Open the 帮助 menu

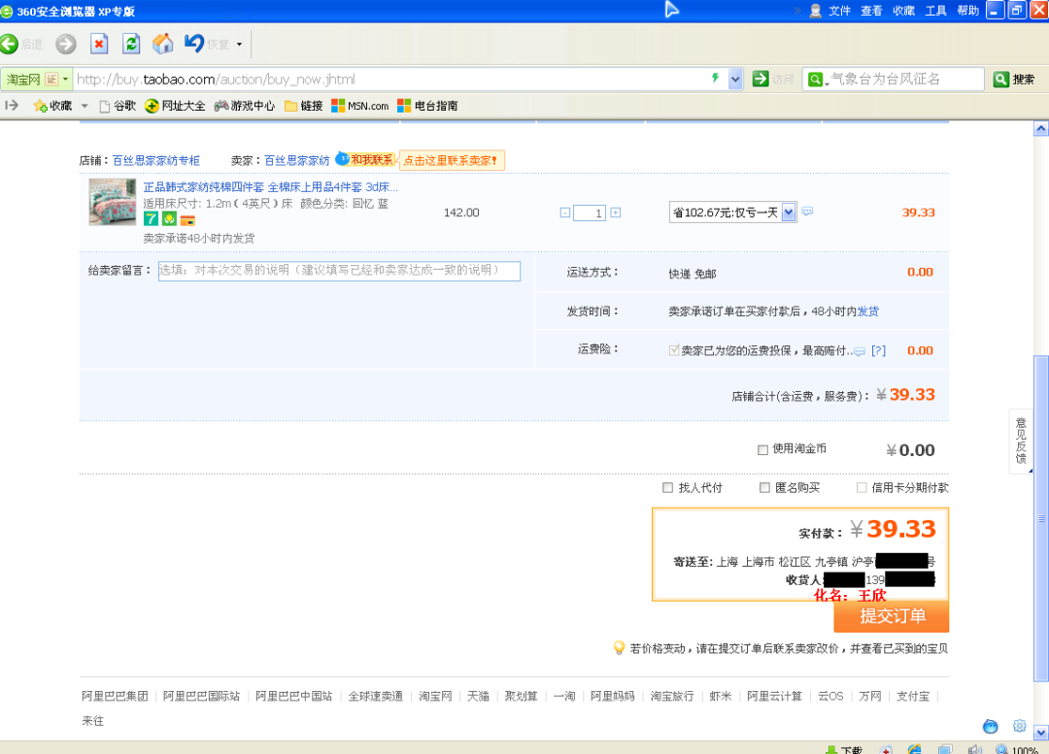click(x=968, y=11)
